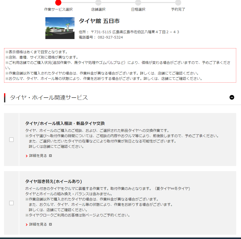
Task: Click the 予約完了 step circle
Action: tap(178, 3)
